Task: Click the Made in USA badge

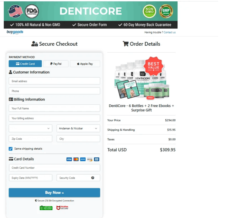Action: click(x=15, y=11)
